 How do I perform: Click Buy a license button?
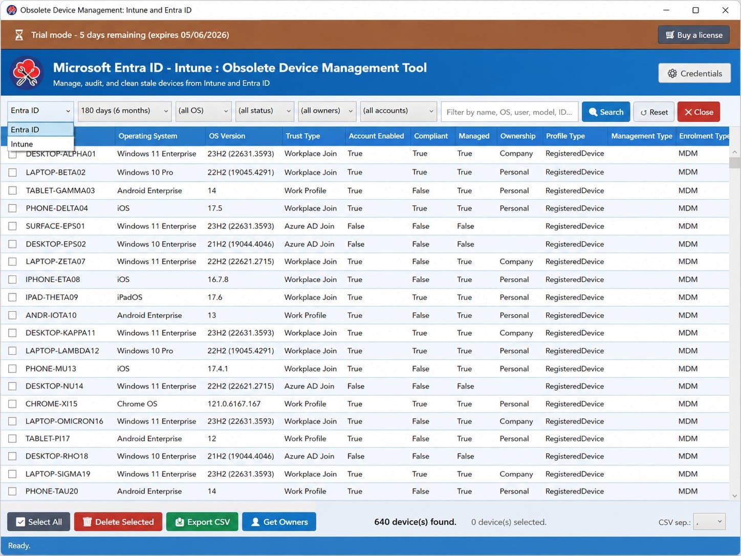tap(693, 35)
